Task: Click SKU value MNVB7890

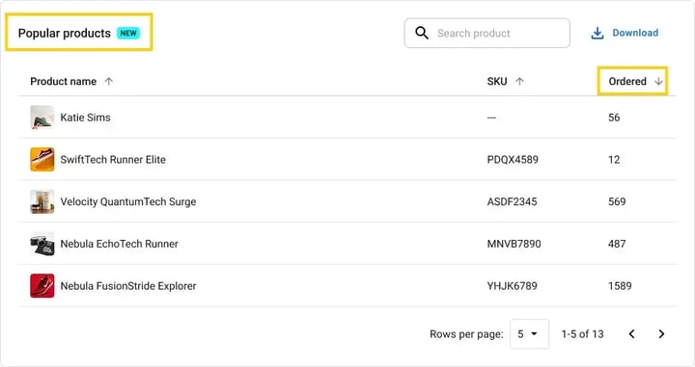Action: click(x=514, y=244)
